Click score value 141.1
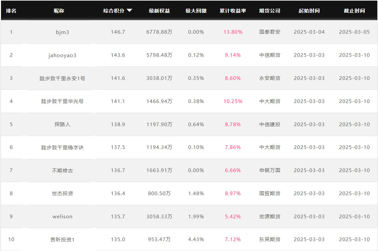Screen dimensions: 378x251 (118, 101)
